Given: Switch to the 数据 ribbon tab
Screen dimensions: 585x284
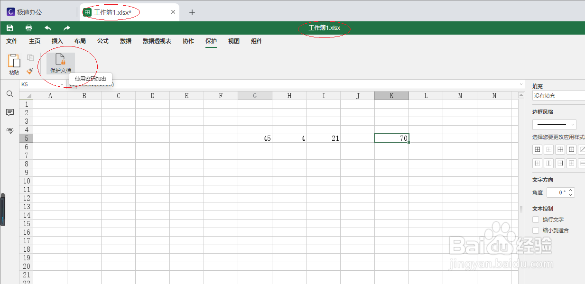Looking at the screenshot, I should click(x=125, y=41).
